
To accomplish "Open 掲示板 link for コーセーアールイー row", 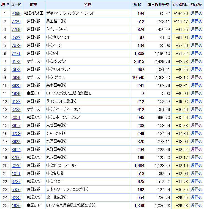I will (196, 165).
